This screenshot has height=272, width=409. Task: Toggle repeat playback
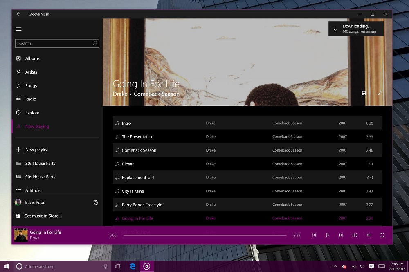point(382,235)
